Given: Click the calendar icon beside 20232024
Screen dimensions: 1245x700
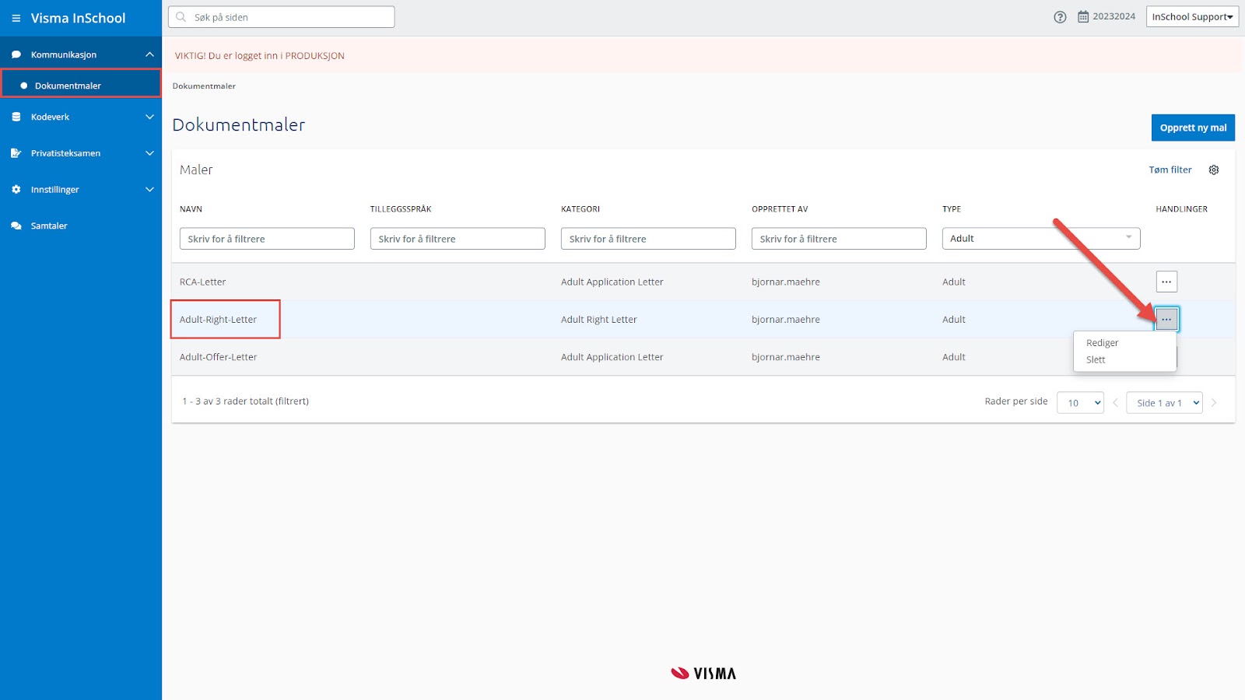Looking at the screenshot, I should click(x=1083, y=17).
